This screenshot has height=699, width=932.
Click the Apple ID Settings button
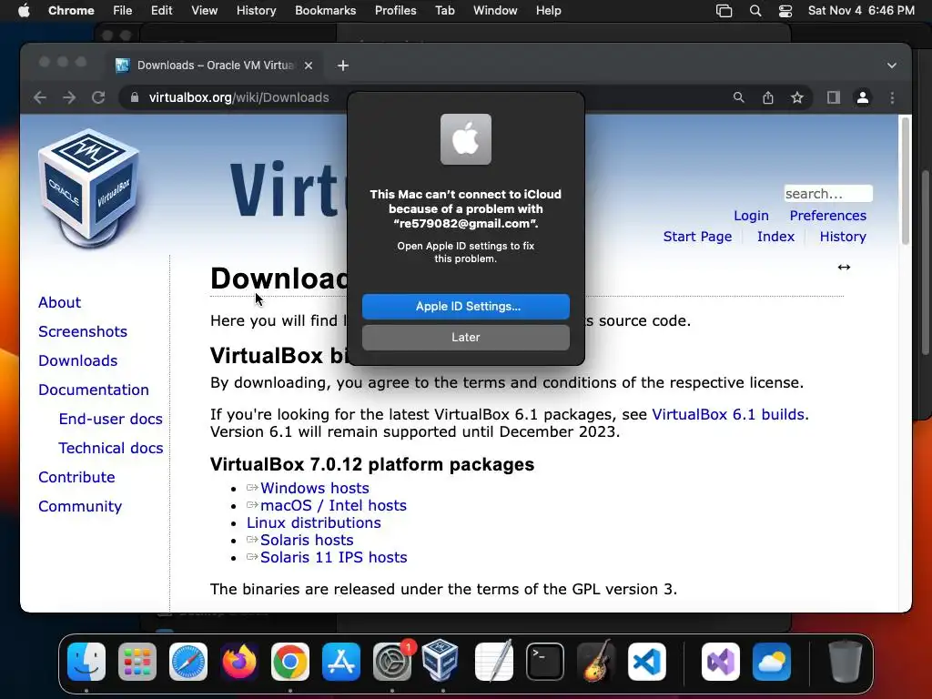[465, 306]
